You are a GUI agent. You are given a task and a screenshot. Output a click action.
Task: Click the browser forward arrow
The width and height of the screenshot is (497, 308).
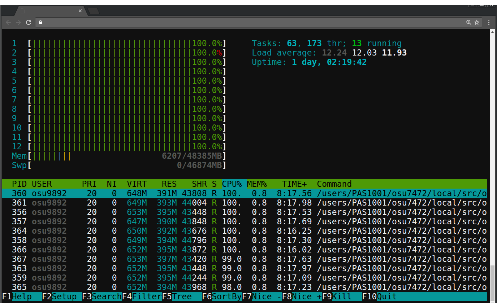[18, 22]
